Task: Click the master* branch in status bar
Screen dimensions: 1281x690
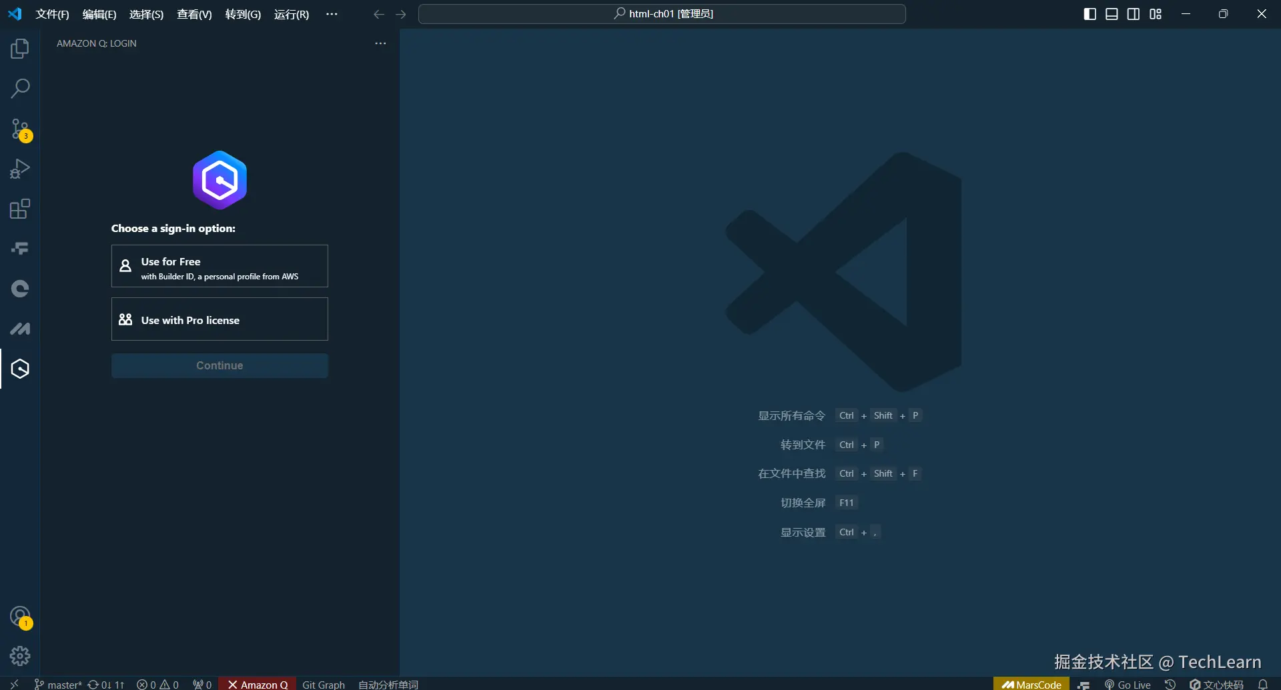Action: 58,685
